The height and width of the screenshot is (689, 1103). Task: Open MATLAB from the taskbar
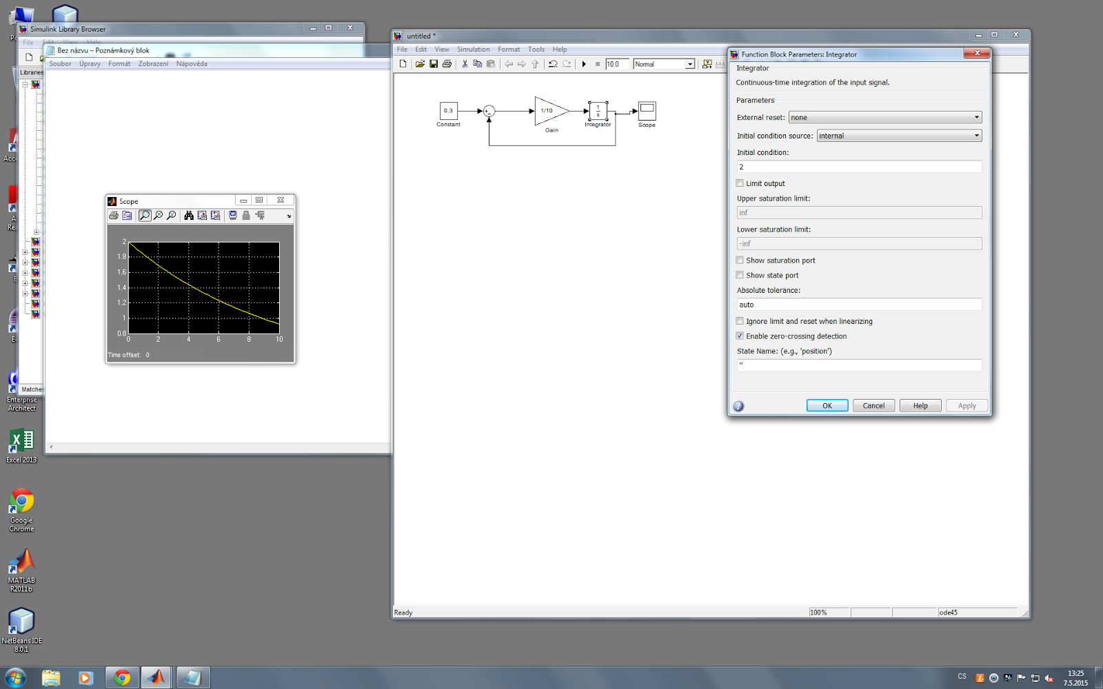(x=156, y=678)
